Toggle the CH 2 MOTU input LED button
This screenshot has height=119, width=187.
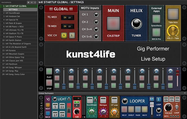96,22
